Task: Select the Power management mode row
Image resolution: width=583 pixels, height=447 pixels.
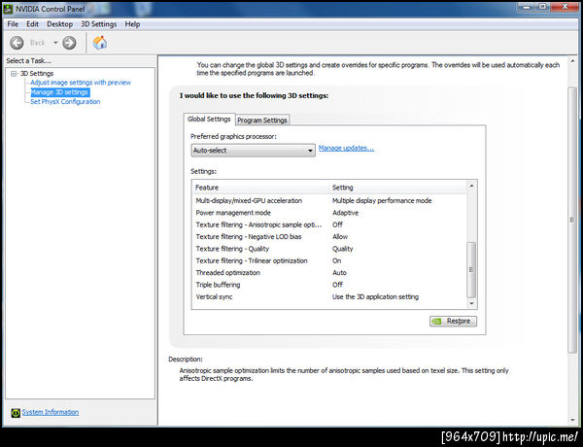Action: (329, 213)
